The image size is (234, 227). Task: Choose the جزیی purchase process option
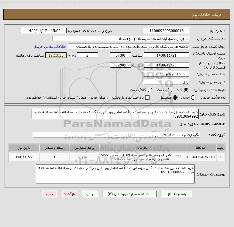(x=193, y=98)
